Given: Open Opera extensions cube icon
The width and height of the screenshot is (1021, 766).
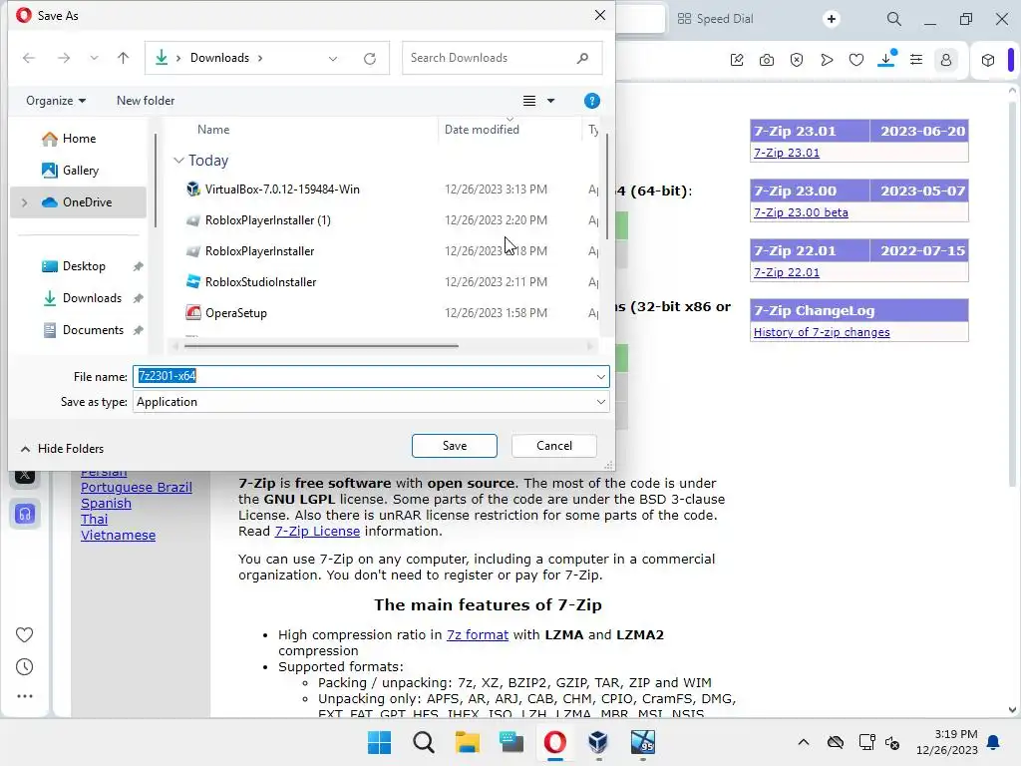Looking at the screenshot, I should [x=988, y=60].
